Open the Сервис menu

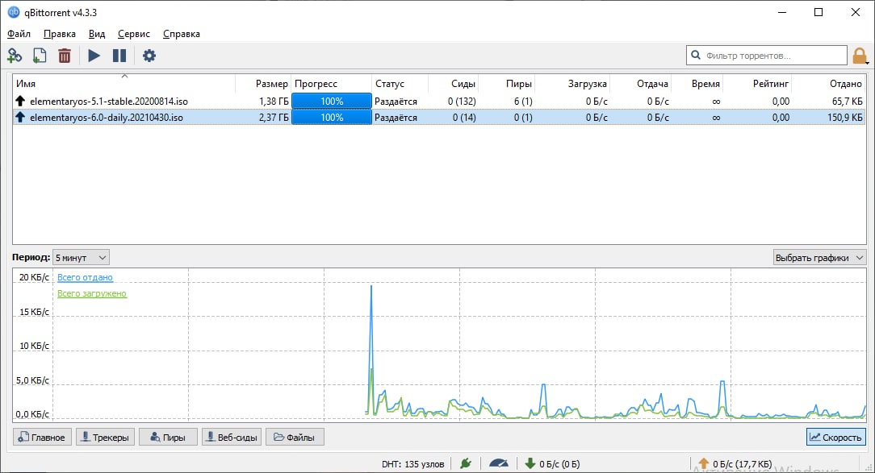coord(133,34)
